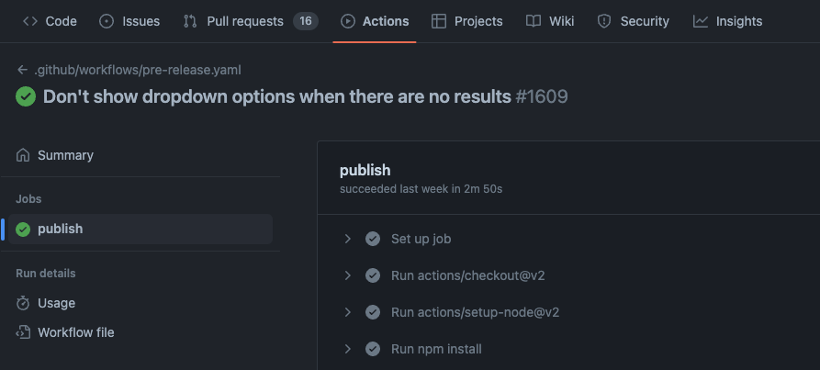Open the .github/workflows/pre-release.yaml link

[x=138, y=70]
